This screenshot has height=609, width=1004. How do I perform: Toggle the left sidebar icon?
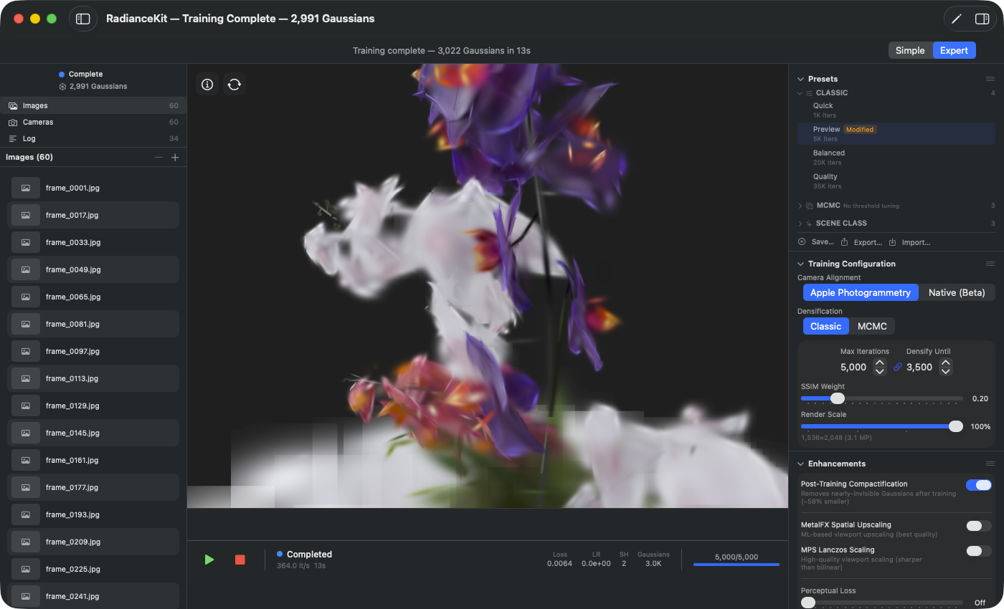(x=83, y=19)
